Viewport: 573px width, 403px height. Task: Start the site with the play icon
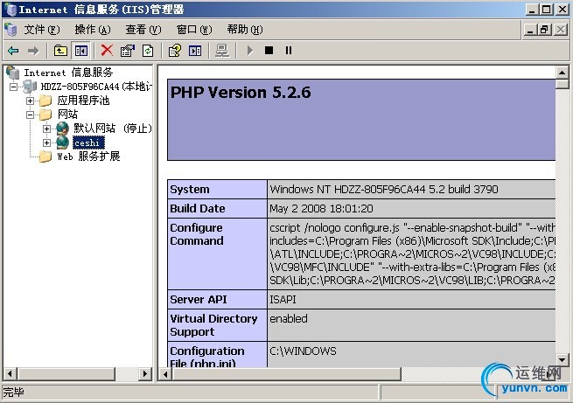coord(250,51)
